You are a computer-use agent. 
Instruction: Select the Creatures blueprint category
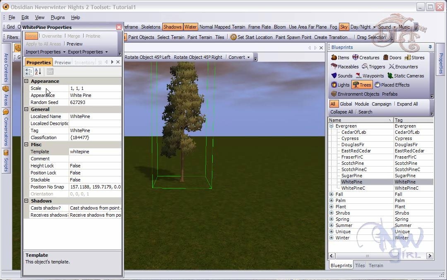tap(366, 58)
